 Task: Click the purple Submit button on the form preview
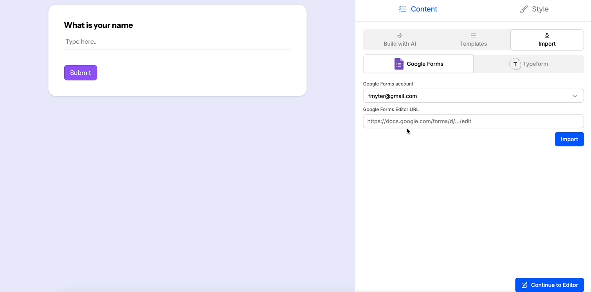[80, 73]
